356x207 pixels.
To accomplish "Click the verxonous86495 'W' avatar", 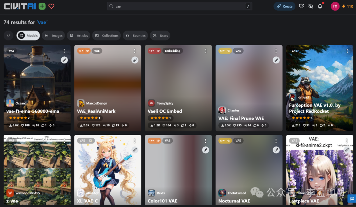I will [10, 193].
